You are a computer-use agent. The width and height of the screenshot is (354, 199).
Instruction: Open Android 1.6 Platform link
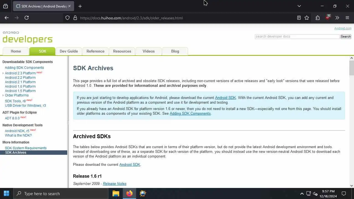[x=20, y=87]
